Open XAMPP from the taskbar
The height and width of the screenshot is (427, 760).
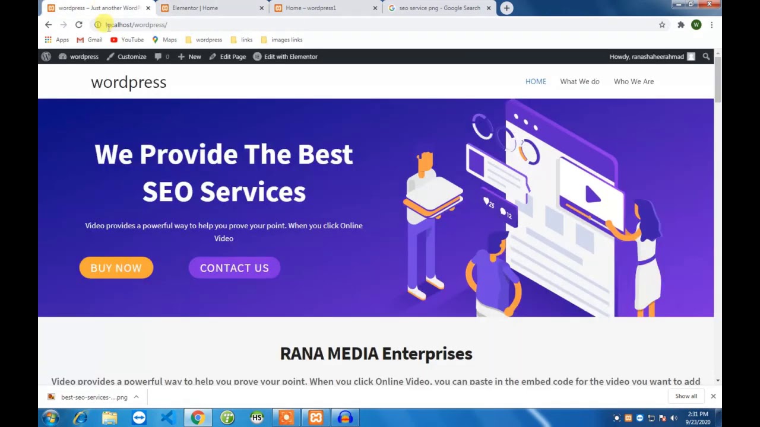316,418
